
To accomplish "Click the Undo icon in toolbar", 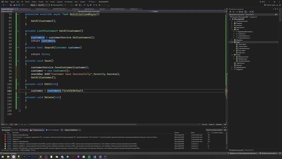I will 22,5.
